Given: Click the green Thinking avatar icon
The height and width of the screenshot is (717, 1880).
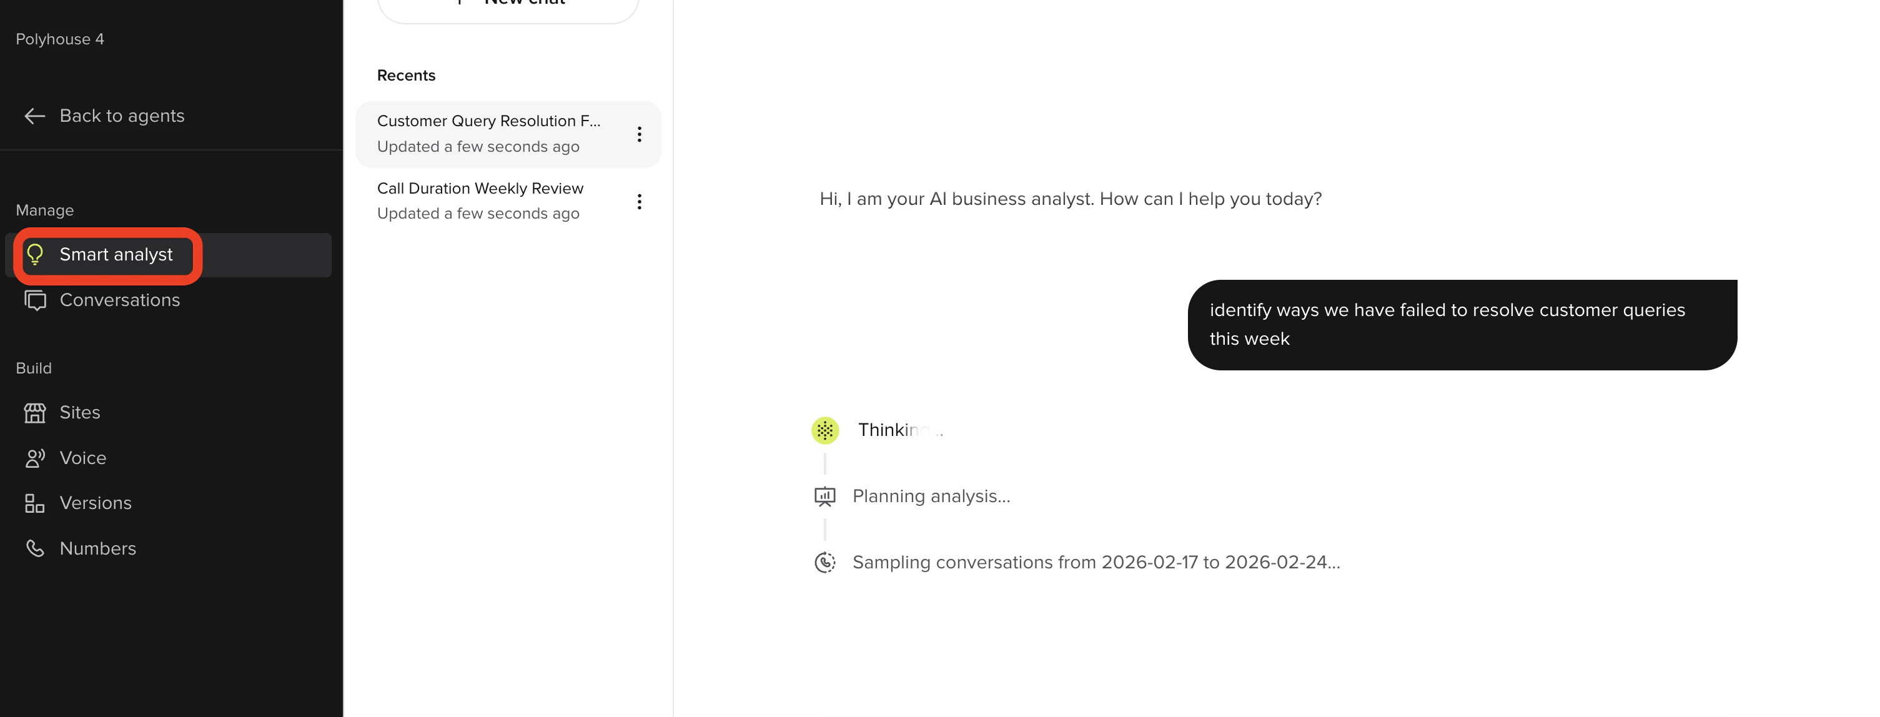Looking at the screenshot, I should click(824, 430).
